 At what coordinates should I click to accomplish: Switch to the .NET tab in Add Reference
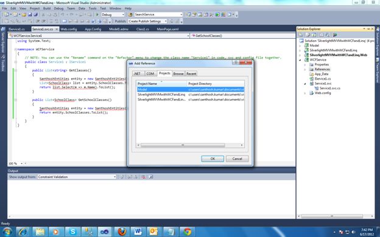point(138,74)
